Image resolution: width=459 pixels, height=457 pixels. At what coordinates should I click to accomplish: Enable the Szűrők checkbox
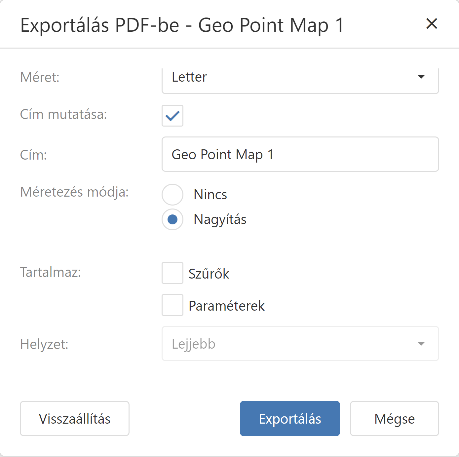pos(172,273)
